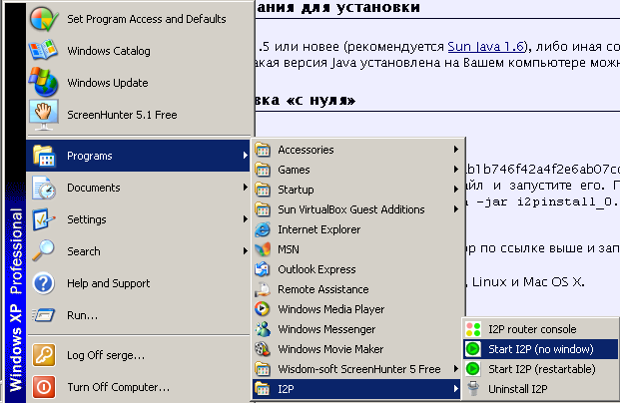The height and width of the screenshot is (403, 620).
Task: Click the MSN butterfly icon
Action: (x=263, y=249)
